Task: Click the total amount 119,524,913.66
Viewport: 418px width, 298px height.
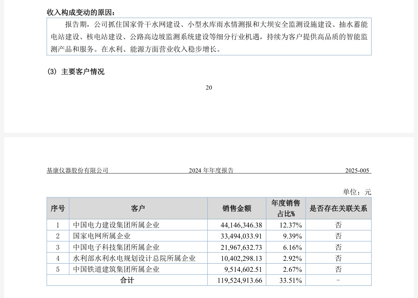Action: click(240, 280)
